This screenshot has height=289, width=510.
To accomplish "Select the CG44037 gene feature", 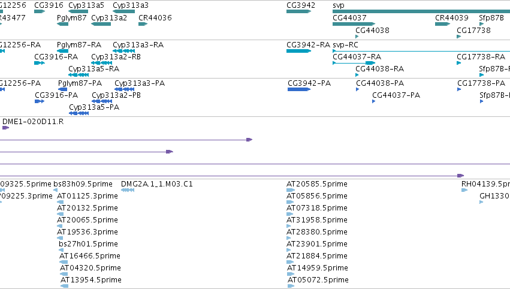I will coord(354,24).
